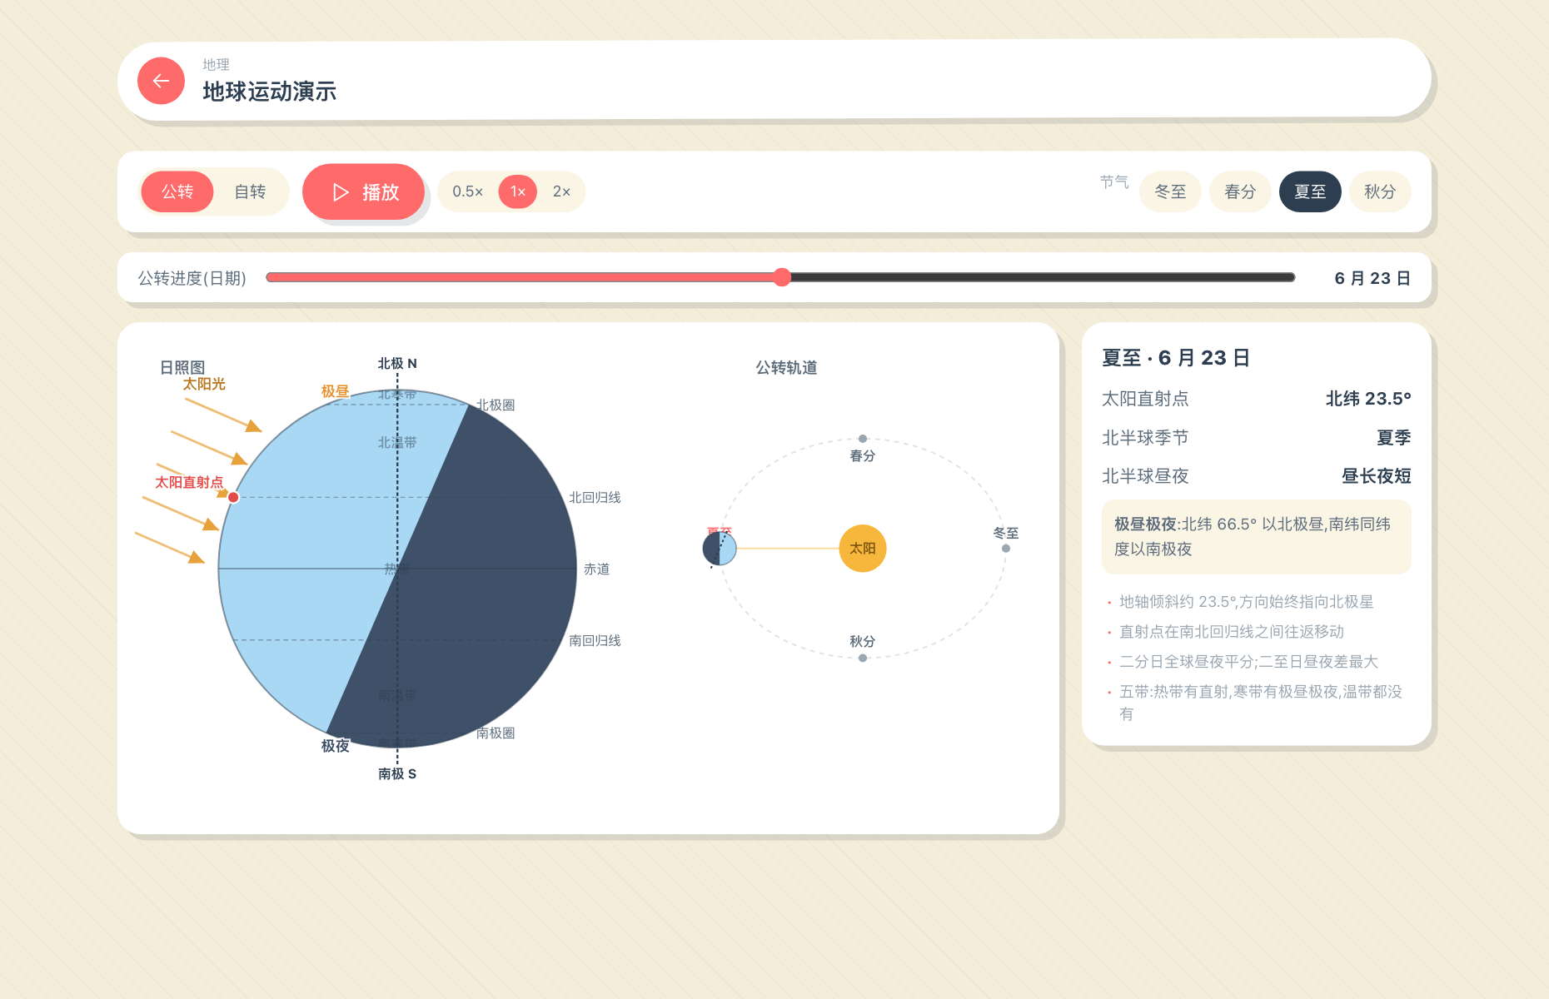The width and height of the screenshot is (1549, 999).
Task: Set speed to 0.5×
Action: pos(468,191)
